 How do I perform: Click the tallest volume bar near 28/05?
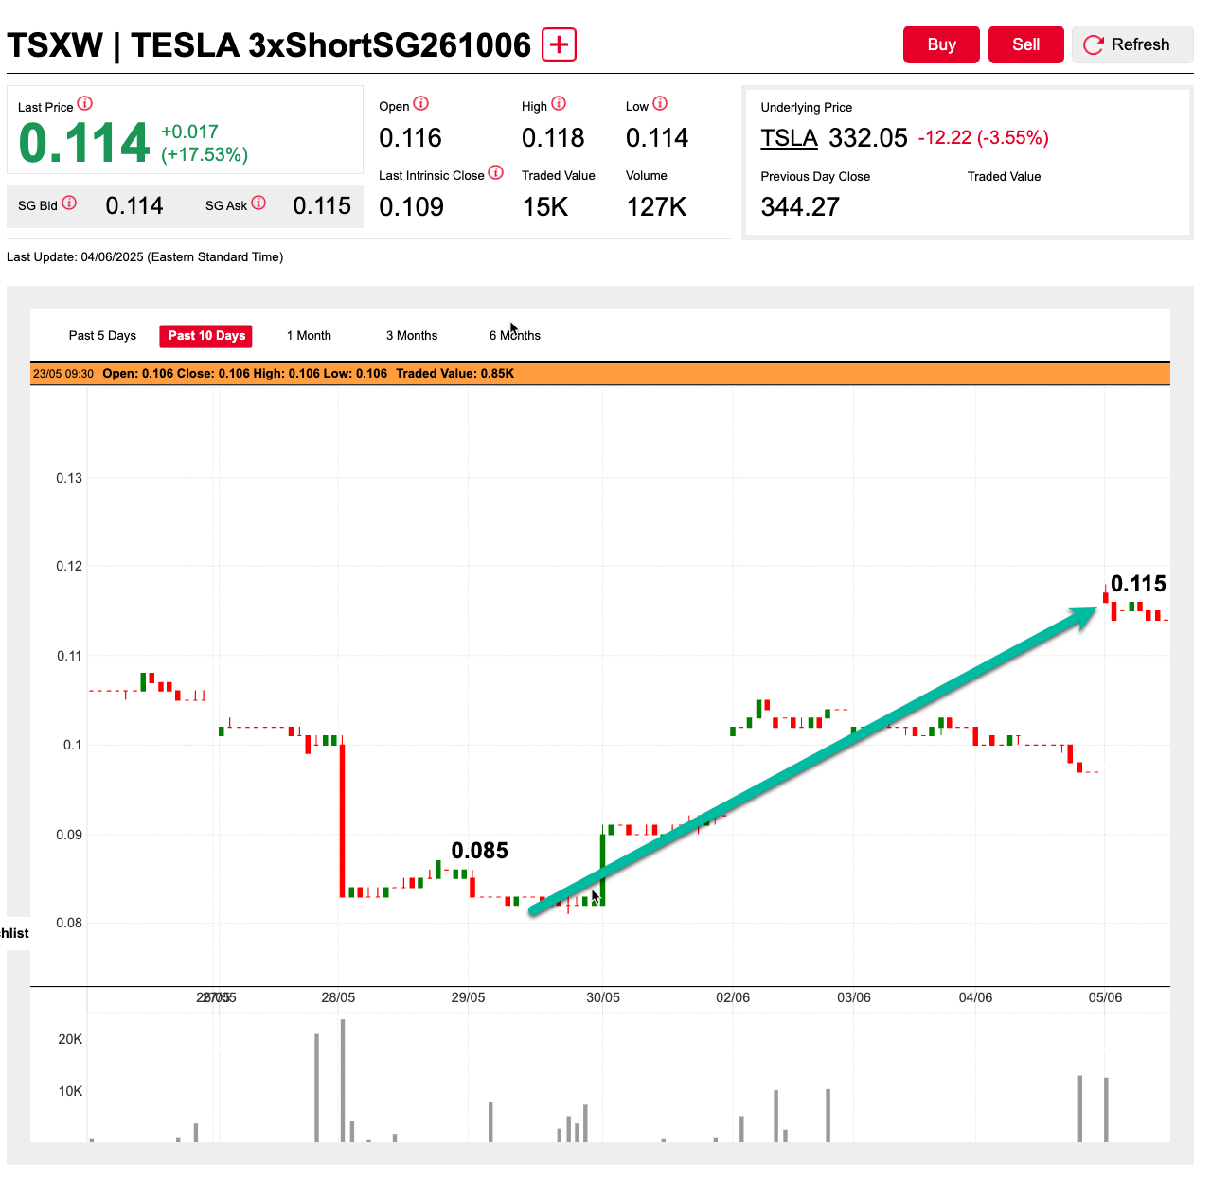coord(343,1081)
